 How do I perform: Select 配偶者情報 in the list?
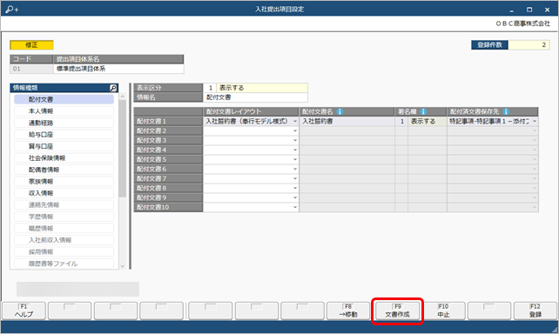(64, 170)
